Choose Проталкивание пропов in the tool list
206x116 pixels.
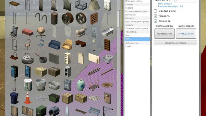137,22
